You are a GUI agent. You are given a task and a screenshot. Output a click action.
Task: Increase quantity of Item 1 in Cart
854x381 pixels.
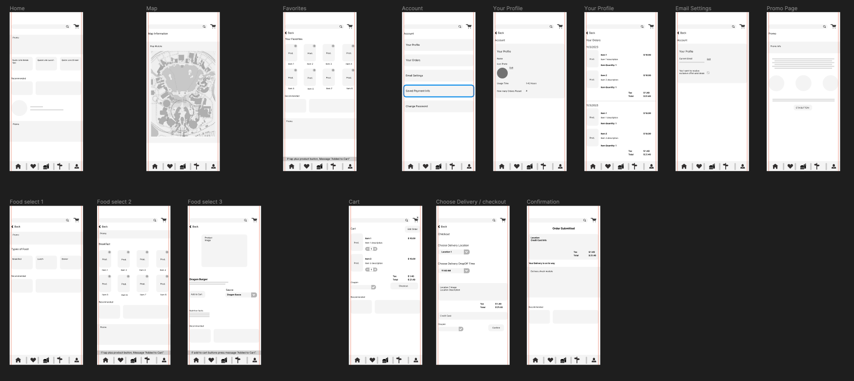point(375,249)
